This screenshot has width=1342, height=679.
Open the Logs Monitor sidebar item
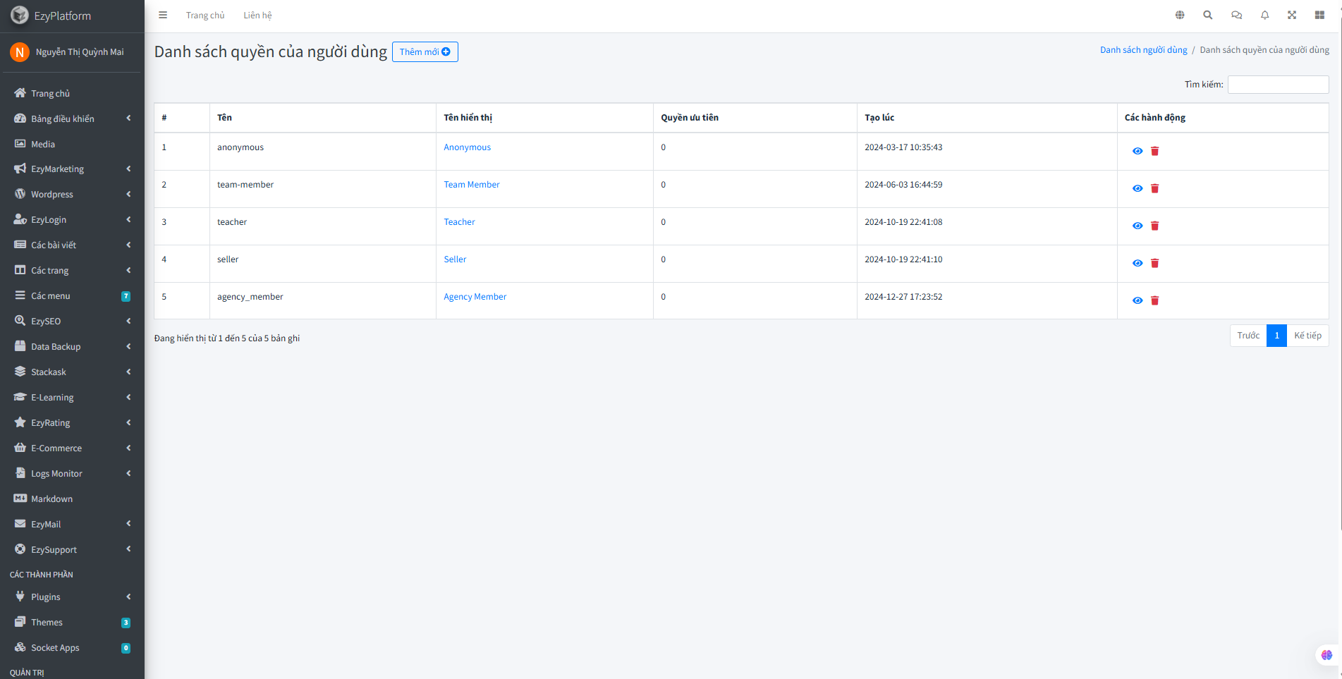[x=72, y=474]
